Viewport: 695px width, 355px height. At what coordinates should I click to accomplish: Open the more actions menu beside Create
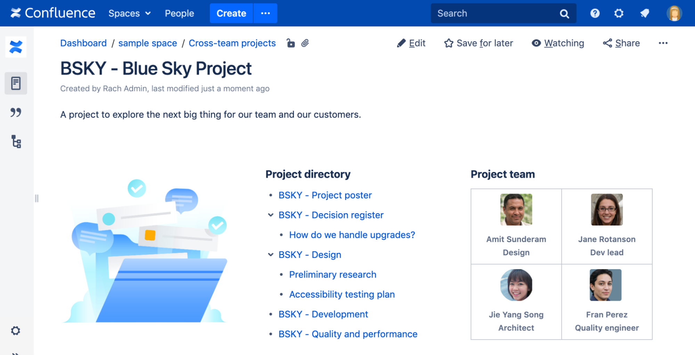tap(265, 13)
